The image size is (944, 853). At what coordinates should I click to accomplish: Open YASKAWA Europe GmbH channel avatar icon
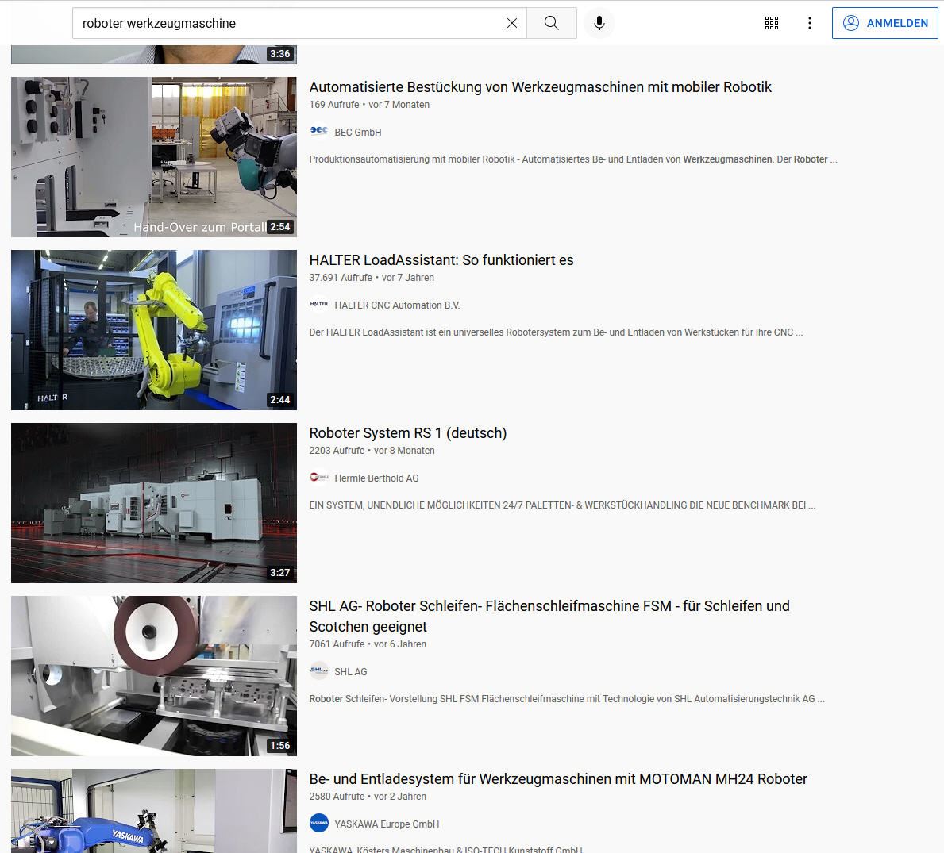(318, 824)
